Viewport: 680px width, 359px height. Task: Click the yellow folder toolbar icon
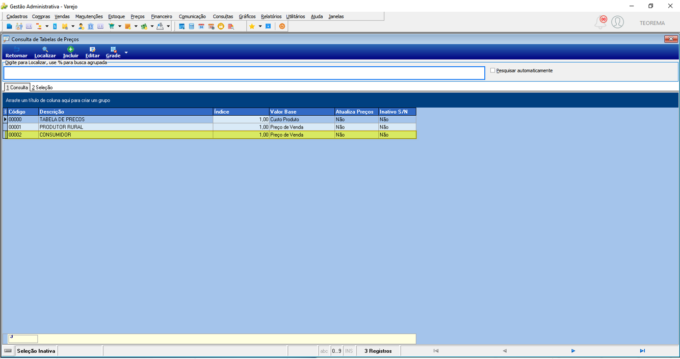point(65,26)
